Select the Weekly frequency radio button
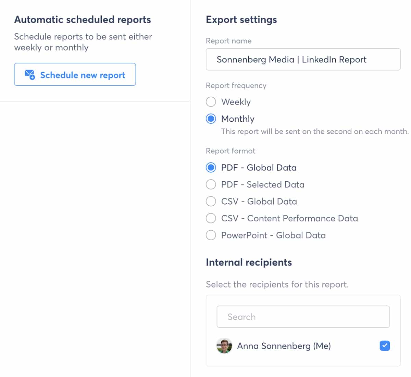 (211, 102)
